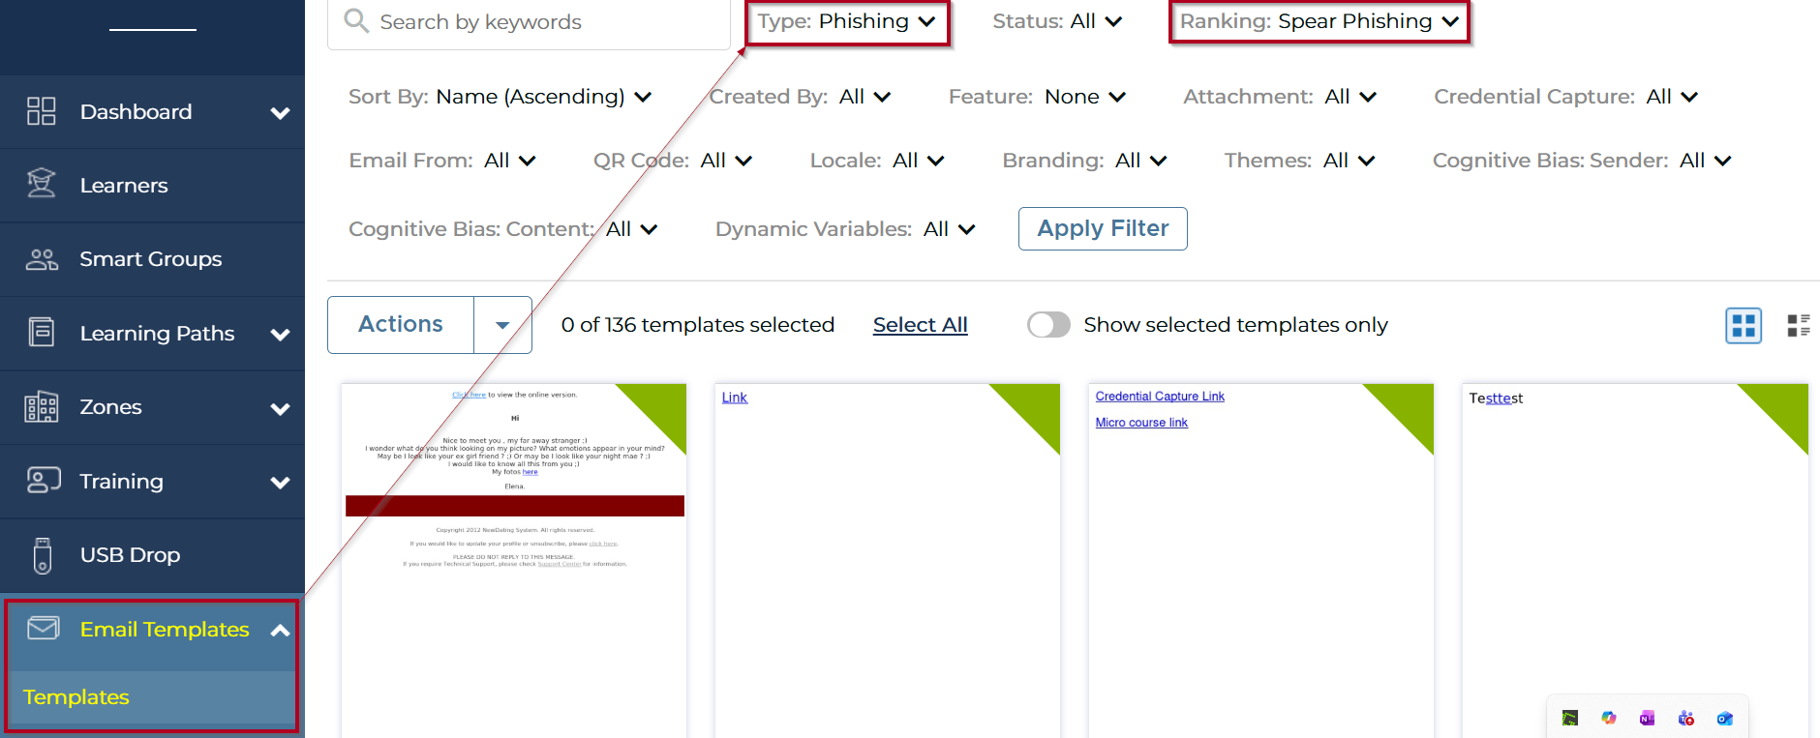
Task: Toggle Show selected templates only
Action: click(x=1048, y=325)
